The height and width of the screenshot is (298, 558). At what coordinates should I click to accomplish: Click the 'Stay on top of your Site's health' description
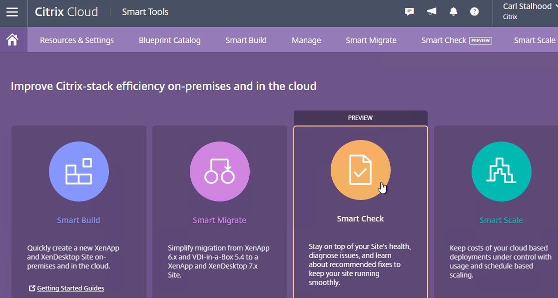pos(360,264)
